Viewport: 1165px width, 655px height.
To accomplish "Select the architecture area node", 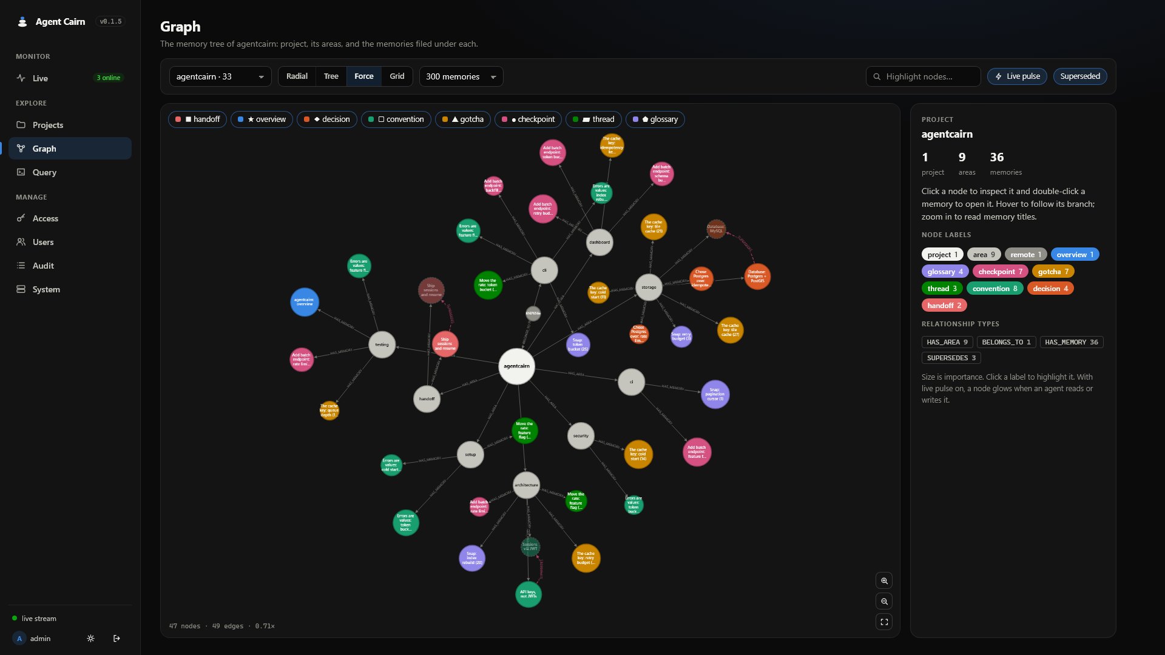I will 526,485.
